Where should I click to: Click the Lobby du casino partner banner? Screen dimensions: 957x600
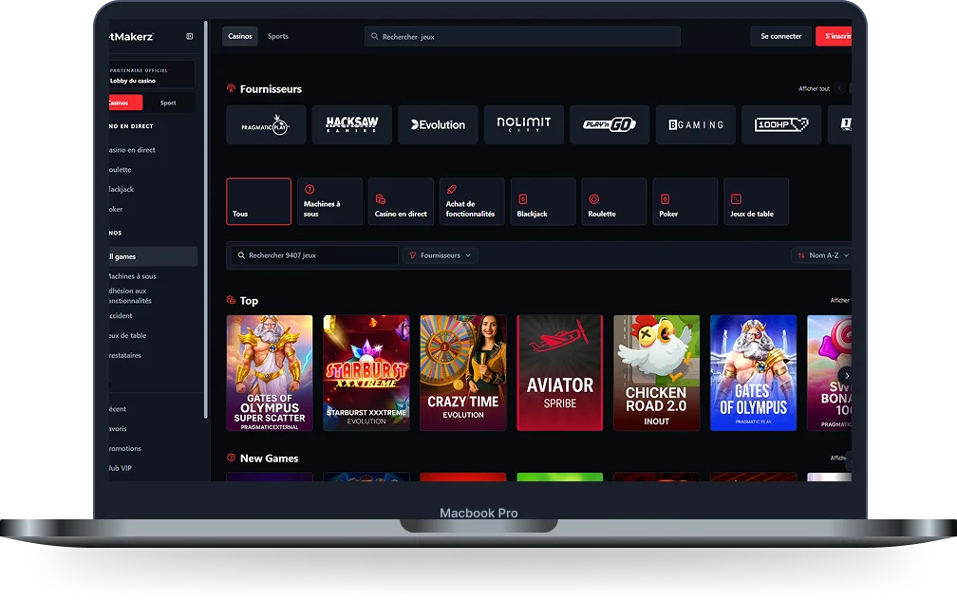point(152,75)
